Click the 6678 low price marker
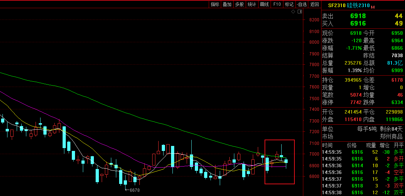The width and height of the screenshot is (405, 196). (x=134, y=190)
